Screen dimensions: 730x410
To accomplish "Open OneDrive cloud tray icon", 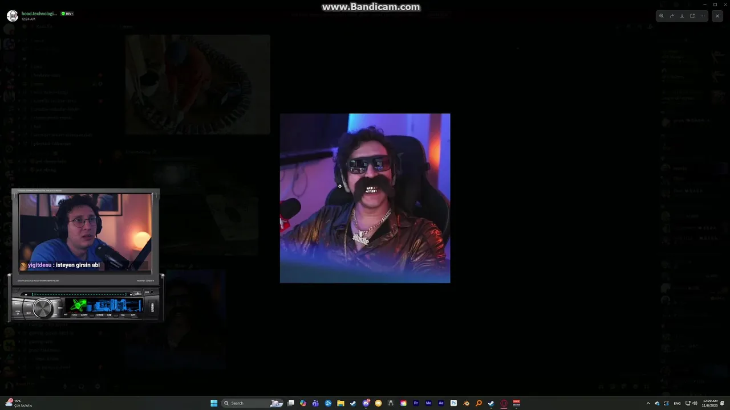I will tap(657, 403).
